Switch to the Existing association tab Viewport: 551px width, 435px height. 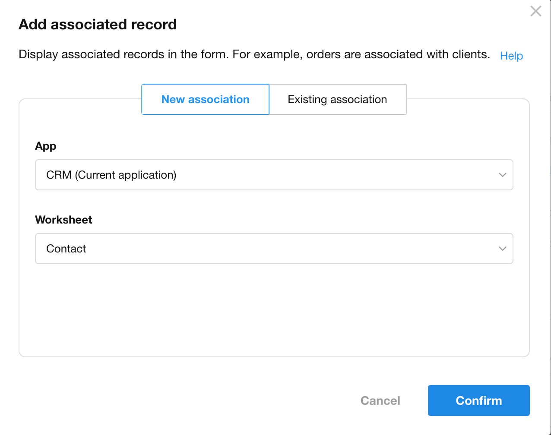(x=337, y=99)
